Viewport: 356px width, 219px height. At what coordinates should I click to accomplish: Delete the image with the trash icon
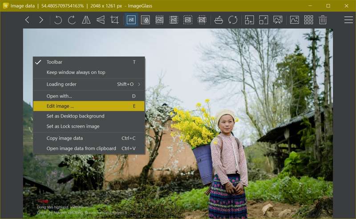(323, 20)
